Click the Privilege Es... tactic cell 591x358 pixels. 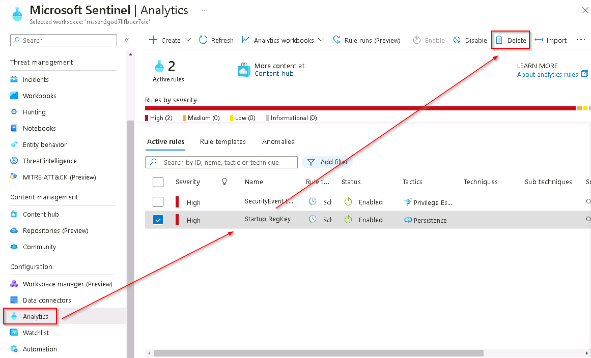click(428, 202)
